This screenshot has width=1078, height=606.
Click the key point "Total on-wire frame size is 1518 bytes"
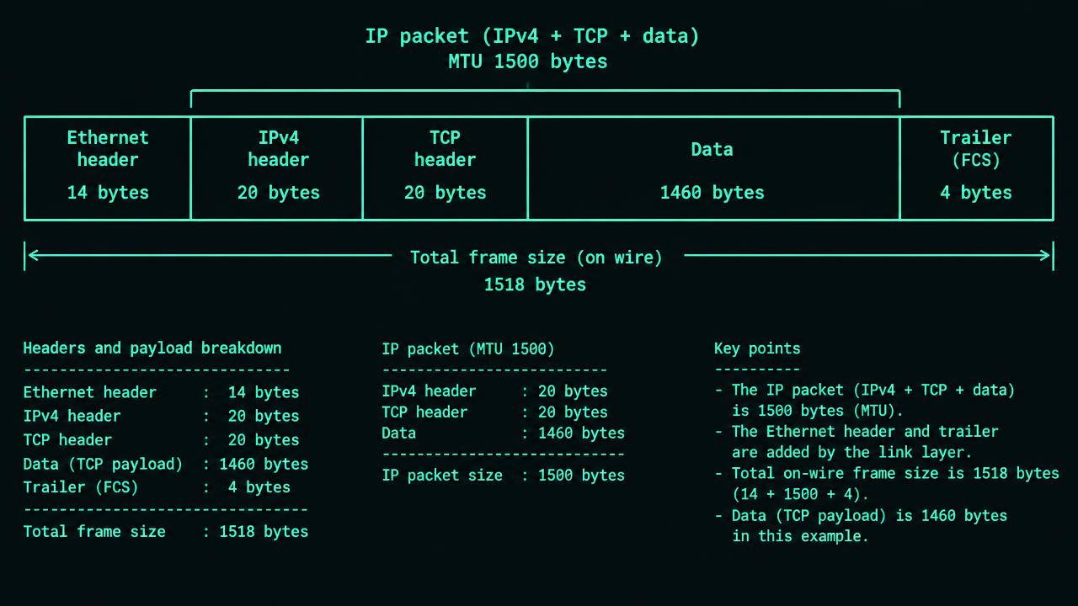[x=887, y=484]
